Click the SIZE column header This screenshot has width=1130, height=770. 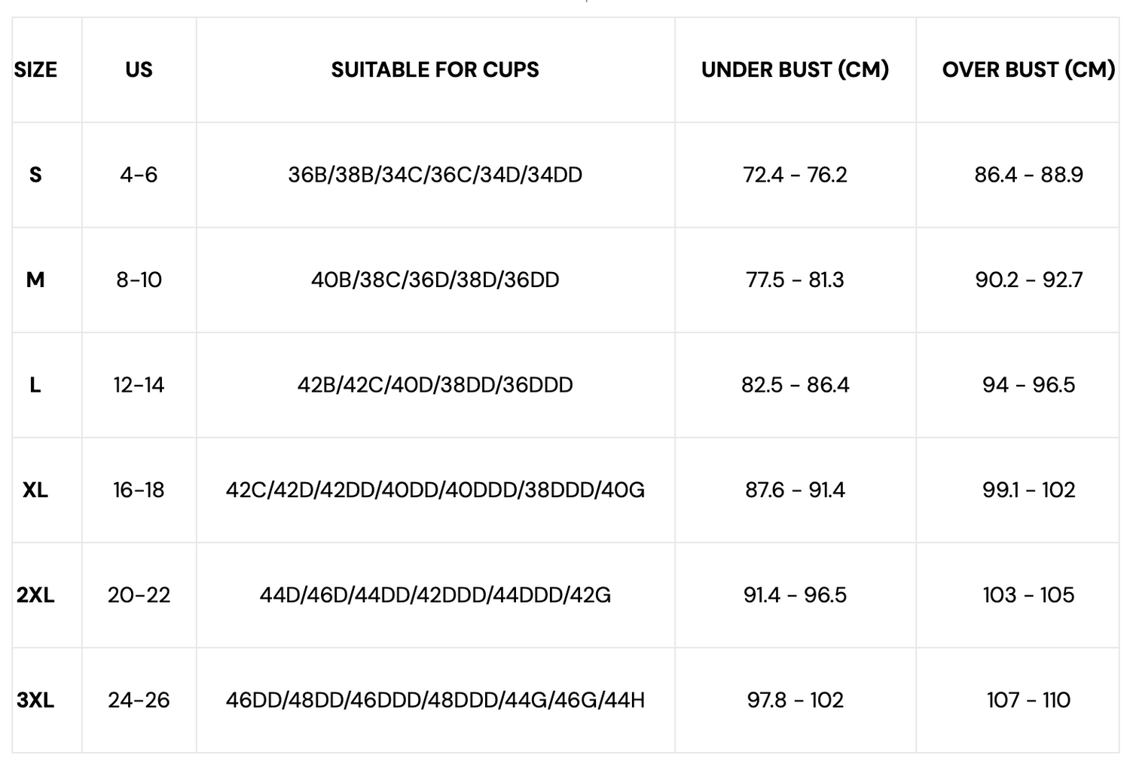35,70
